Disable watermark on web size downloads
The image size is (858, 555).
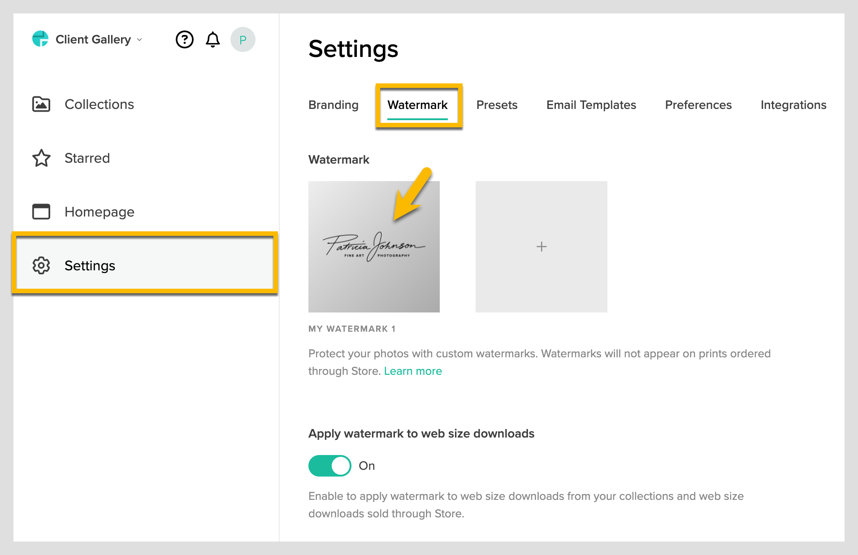coord(329,466)
